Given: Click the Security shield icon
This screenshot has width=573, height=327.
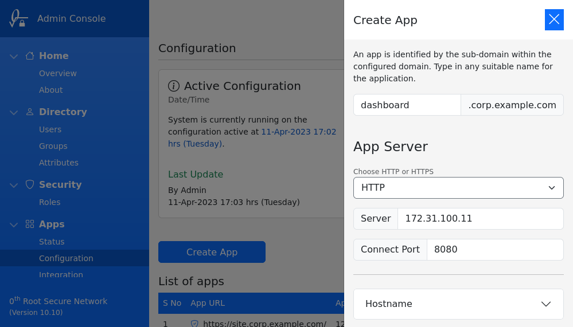Looking at the screenshot, I should click(x=30, y=184).
